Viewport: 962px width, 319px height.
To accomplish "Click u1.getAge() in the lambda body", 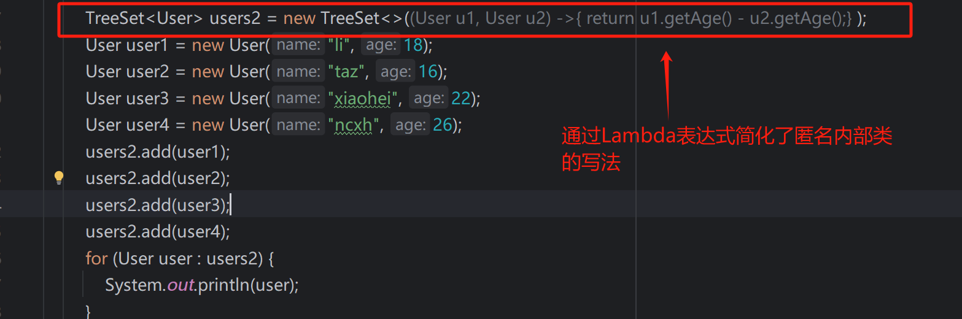I will click(x=686, y=18).
